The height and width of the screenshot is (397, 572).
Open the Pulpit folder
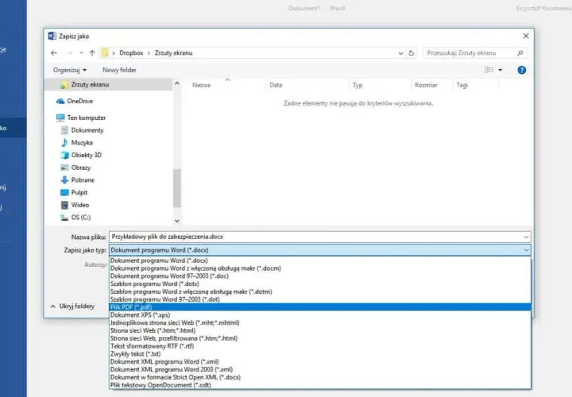74,192
